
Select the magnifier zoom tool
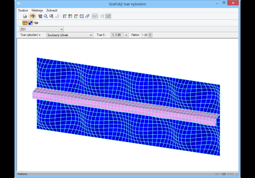click(46, 16)
